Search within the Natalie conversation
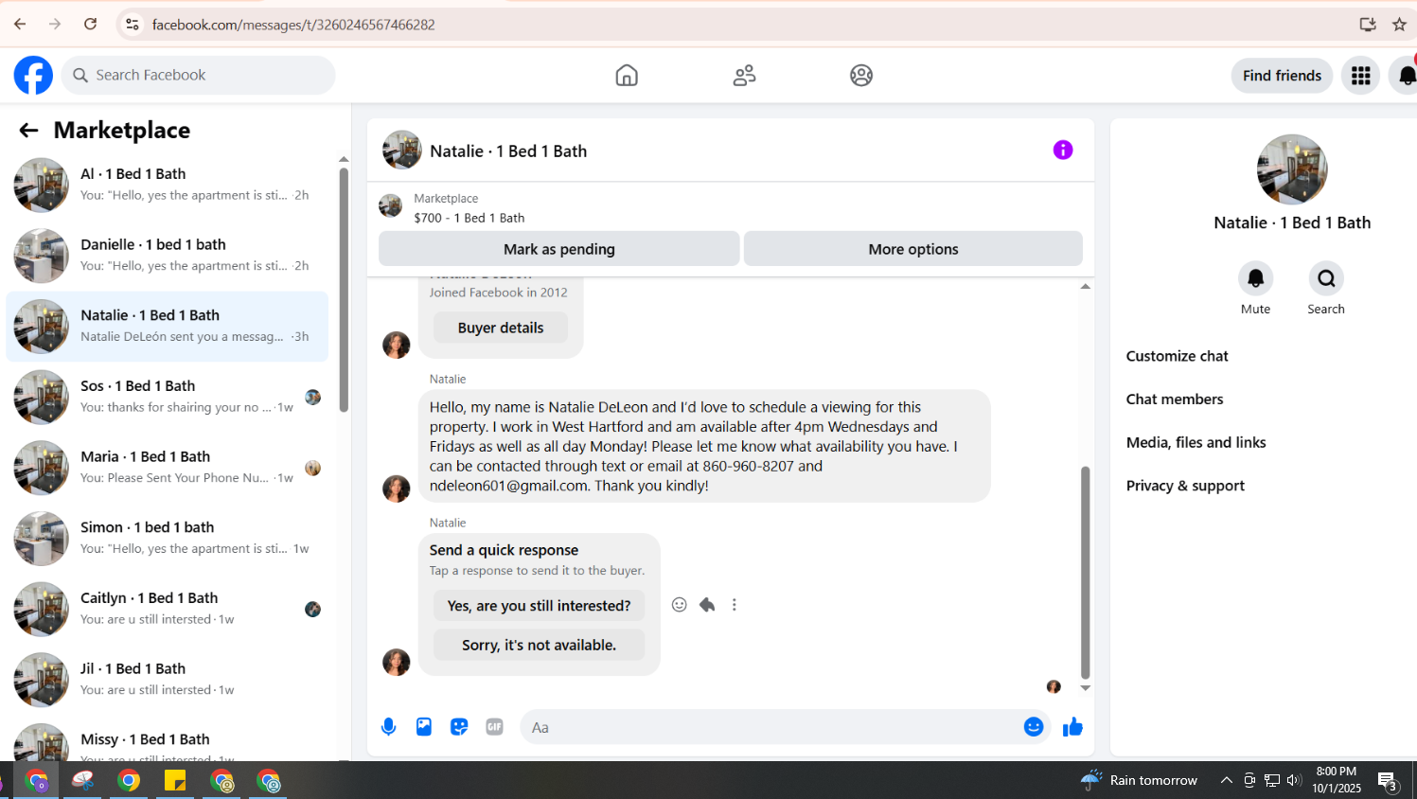Viewport: 1417px width, 799px height. [x=1326, y=278]
